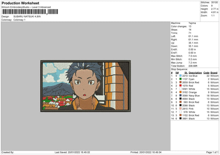Screen dimensions: 220x155
Task: Click the Stitches value '35100'
Action: click(x=214, y=3)
